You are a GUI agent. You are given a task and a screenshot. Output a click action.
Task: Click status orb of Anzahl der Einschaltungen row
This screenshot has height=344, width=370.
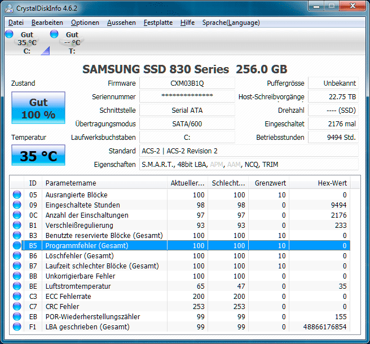17,215
